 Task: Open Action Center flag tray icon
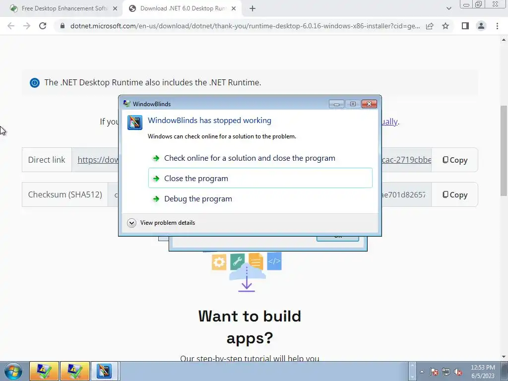coord(434,372)
